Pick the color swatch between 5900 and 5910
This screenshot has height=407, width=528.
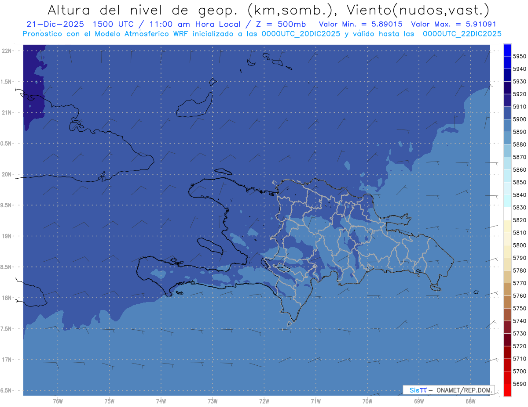(507, 113)
